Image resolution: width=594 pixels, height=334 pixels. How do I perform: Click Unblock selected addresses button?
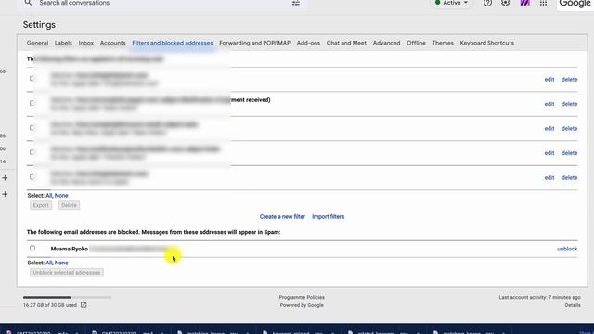coord(67,273)
